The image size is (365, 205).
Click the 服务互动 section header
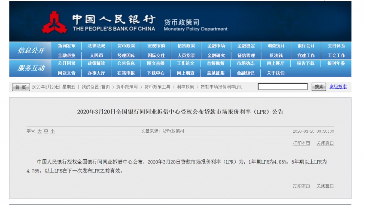[x=31, y=68]
